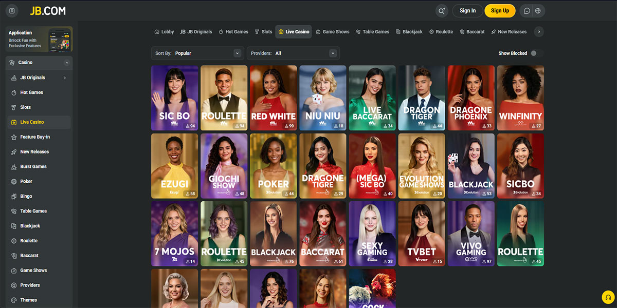Toggle the Show Blocked switch
Viewport: 617px width, 308px height.
pyautogui.click(x=536, y=53)
